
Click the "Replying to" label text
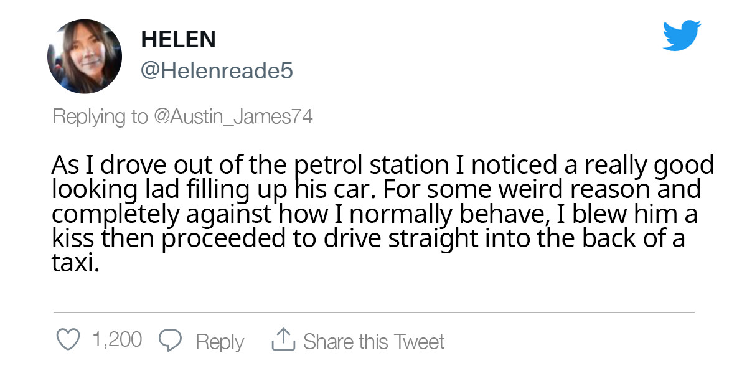(100, 116)
